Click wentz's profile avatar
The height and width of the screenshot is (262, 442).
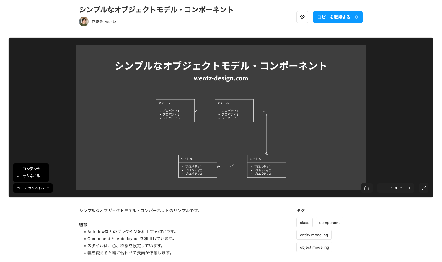point(84,21)
